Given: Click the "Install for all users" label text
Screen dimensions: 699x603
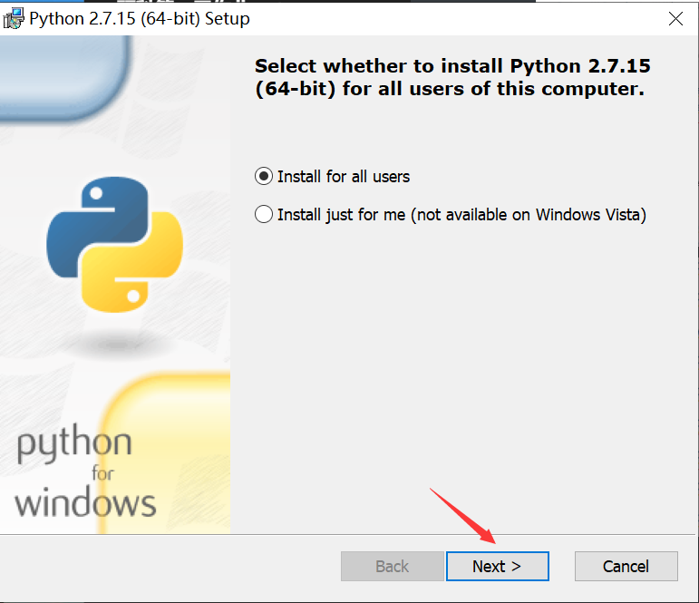Looking at the screenshot, I should 344,176.
